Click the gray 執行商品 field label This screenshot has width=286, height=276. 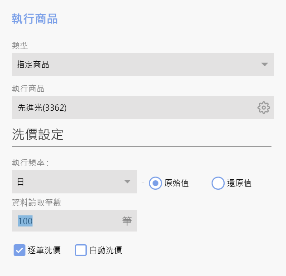(28, 89)
